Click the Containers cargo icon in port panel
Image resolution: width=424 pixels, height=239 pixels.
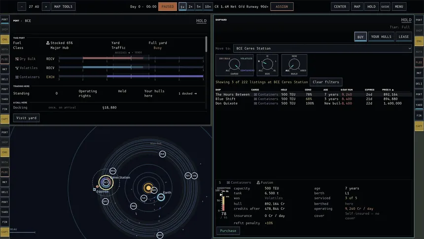(17, 77)
